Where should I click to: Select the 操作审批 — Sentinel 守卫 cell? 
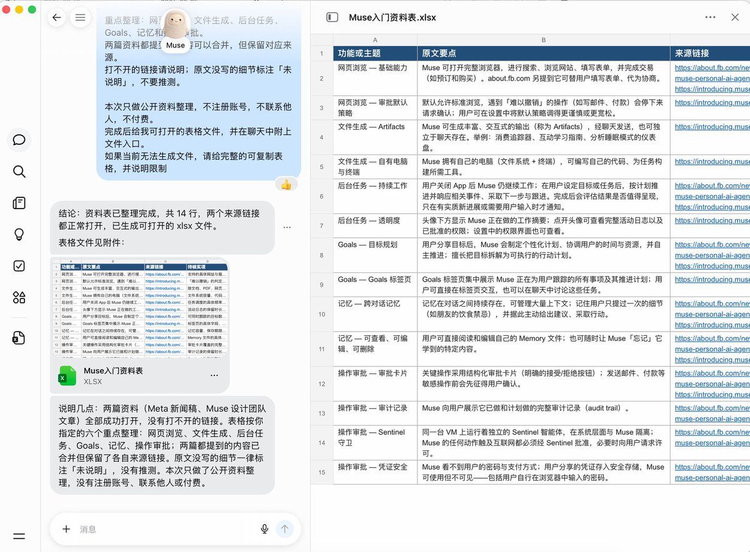tap(375, 443)
